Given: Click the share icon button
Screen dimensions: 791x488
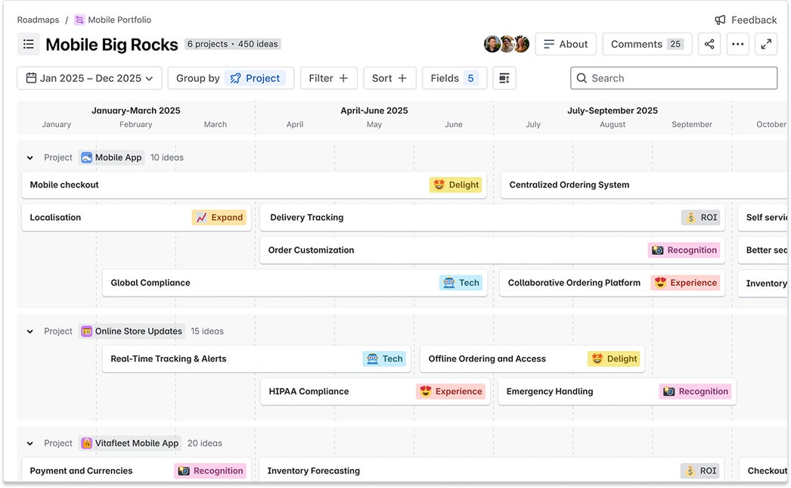Looking at the screenshot, I should (709, 44).
